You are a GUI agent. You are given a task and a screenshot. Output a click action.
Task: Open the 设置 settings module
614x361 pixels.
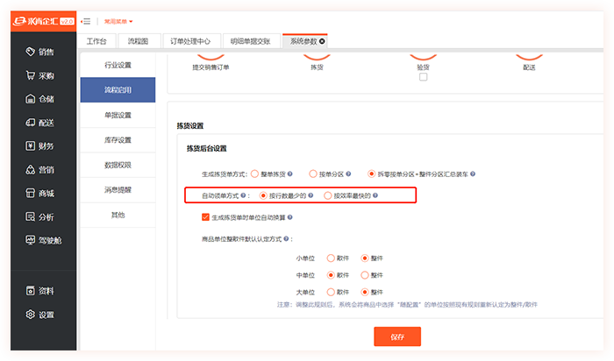pos(40,315)
